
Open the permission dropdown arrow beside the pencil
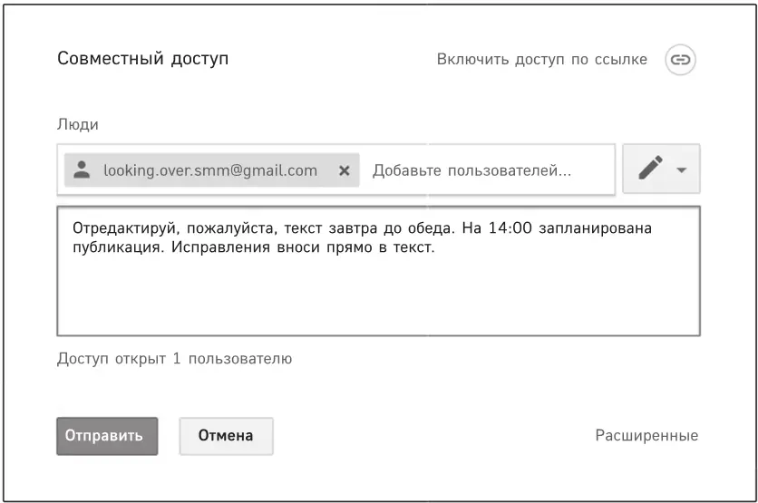click(682, 169)
